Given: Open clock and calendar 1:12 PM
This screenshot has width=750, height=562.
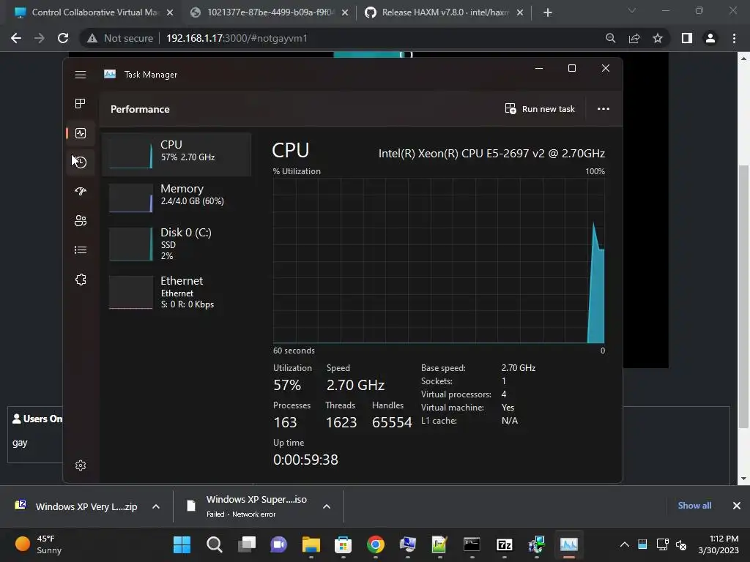Looking at the screenshot, I should click(x=719, y=544).
